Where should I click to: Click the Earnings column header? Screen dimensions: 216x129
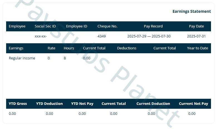pyautogui.click(x=16, y=48)
